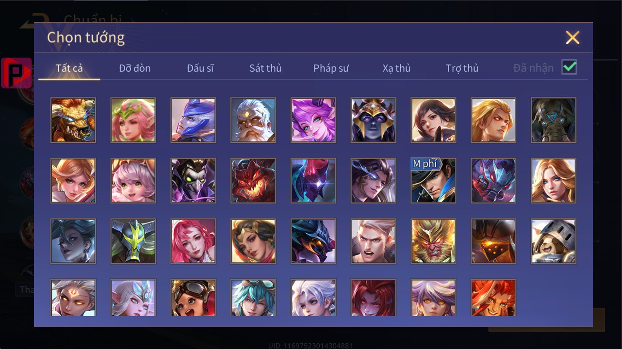The image size is (622, 349).
Task: Switch to the "Đỡ đòn" tab
Action: (135, 68)
